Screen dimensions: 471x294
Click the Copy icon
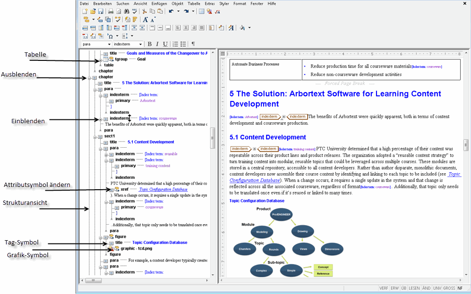pos(152,11)
